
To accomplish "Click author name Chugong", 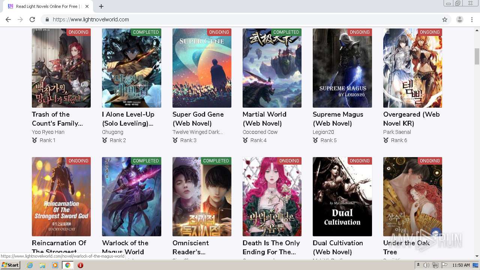I will click(112, 132).
